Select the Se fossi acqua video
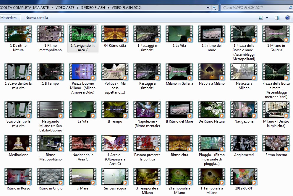 (x=115, y=177)
